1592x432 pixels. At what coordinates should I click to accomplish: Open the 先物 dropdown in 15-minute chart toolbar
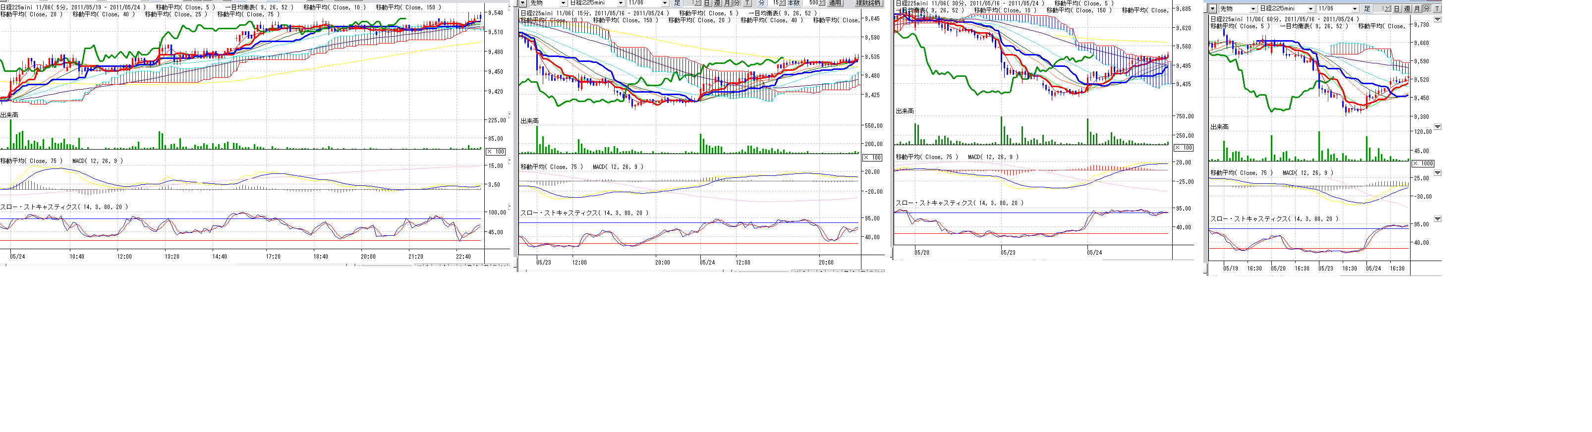pyautogui.click(x=563, y=3)
